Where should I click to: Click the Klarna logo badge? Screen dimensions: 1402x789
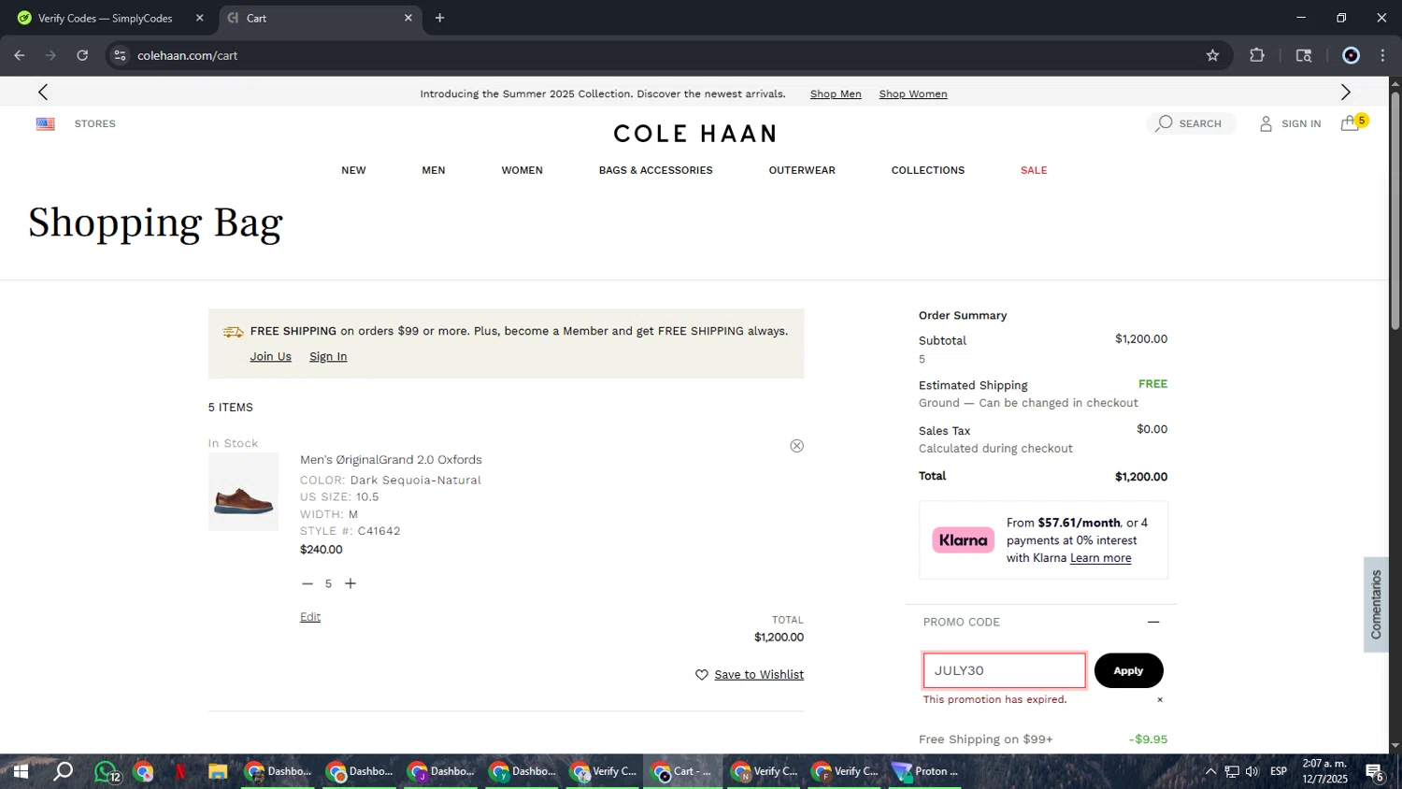tap(963, 540)
